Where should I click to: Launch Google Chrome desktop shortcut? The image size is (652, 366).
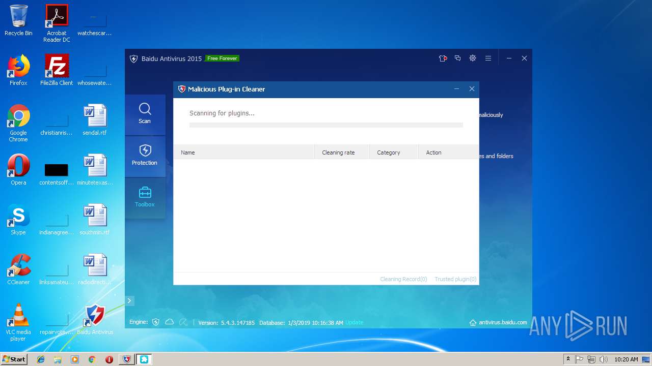point(18,123)
